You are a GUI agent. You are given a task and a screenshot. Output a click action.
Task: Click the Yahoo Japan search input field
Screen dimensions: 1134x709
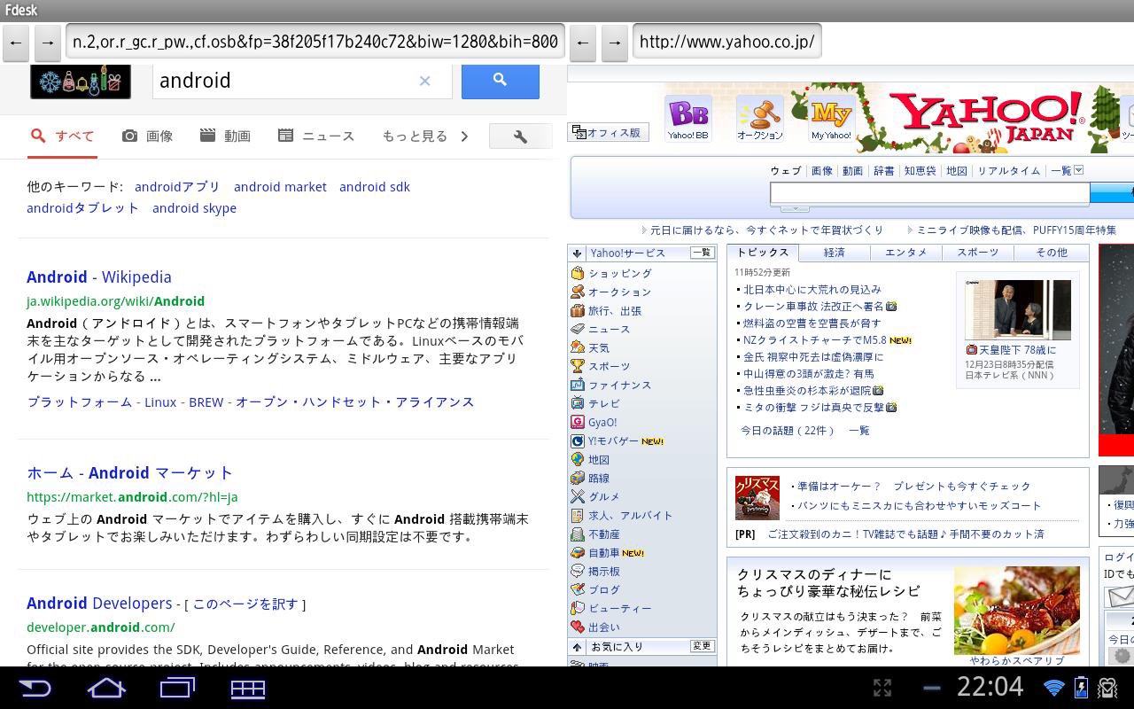929,192
